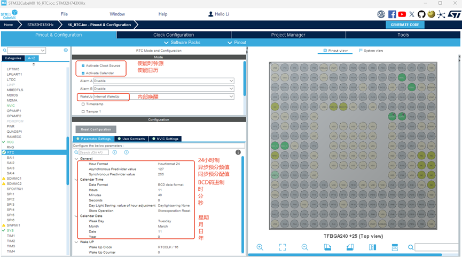
Task: Go to previous parameter search result
Action: 115,152
